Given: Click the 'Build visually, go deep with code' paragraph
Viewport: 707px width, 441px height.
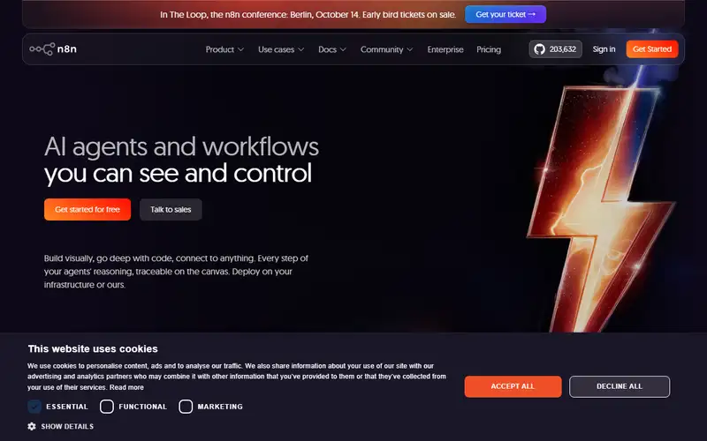Looking at the screenshot, I should tap(176, 272).
